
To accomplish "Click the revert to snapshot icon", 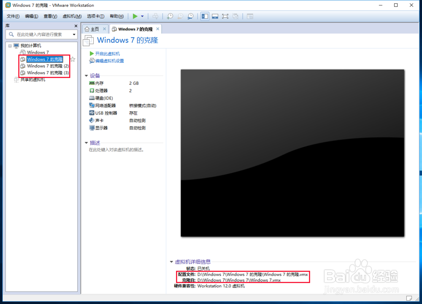I will 180,16.
